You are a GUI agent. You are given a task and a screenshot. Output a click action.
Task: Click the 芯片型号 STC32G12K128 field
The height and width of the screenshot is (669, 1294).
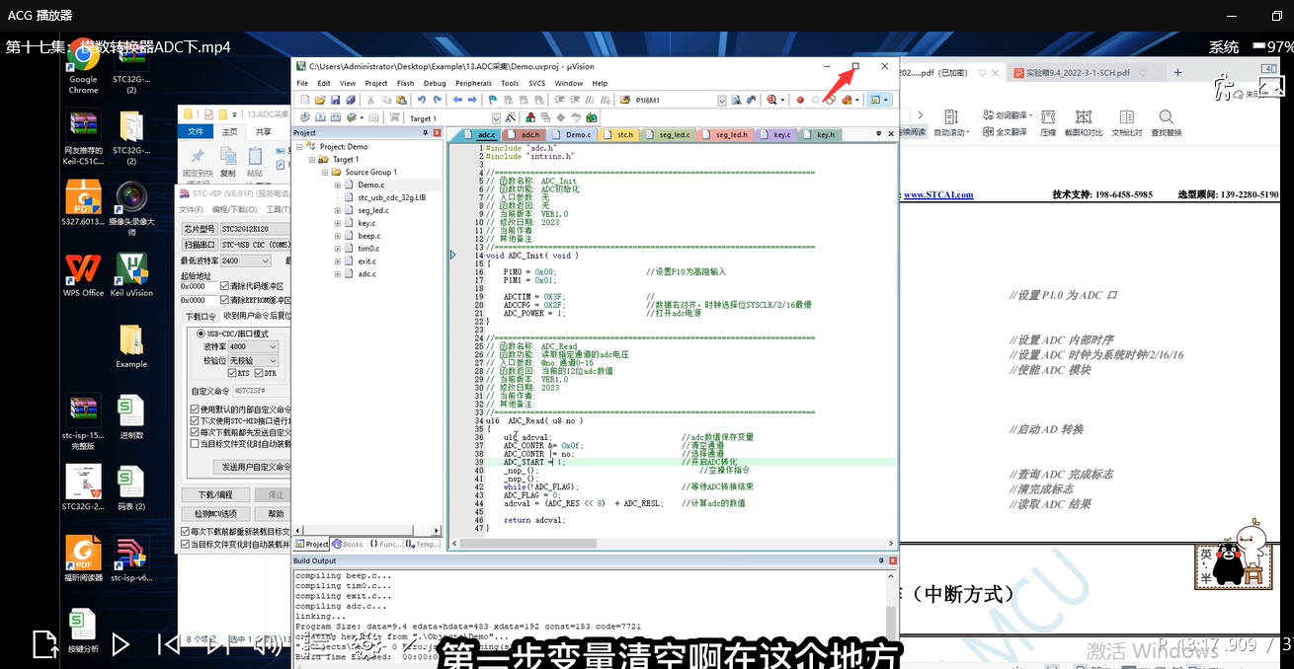(x=254, y=228)
